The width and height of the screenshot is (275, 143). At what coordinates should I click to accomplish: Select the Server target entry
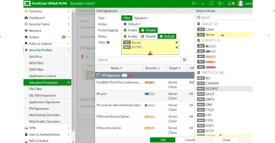[x=224, y=35]
